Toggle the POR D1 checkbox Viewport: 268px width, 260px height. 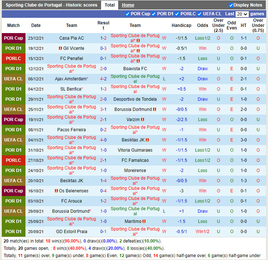(154, 14)
